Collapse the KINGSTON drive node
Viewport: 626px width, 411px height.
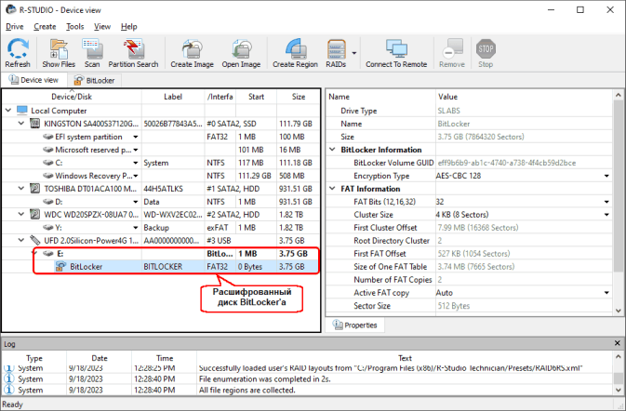click(21, 124)
